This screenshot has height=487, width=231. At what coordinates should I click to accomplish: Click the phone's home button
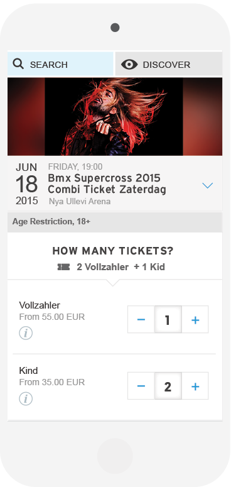pyautogui.click(x=115, y=456)
